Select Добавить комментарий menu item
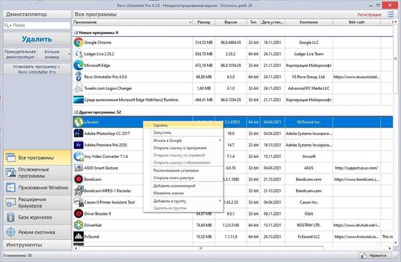401x262 pixels. [x=183, y=186]
